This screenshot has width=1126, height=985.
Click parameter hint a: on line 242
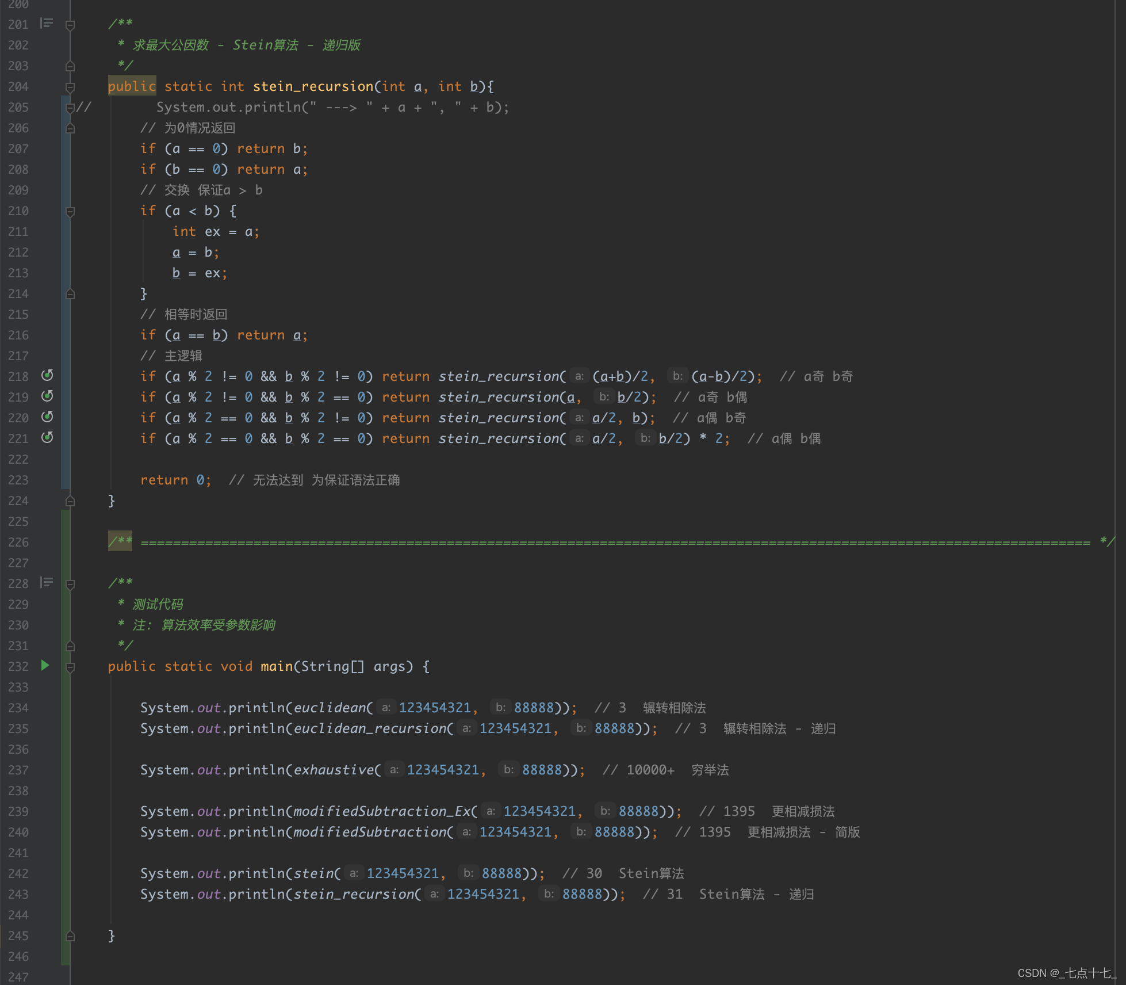tap(354, 873)
